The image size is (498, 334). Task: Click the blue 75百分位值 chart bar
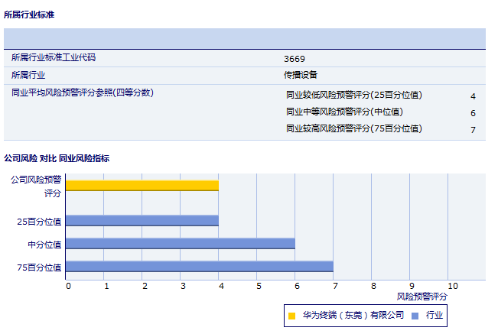pyautogui.click(x=199, y=267)
